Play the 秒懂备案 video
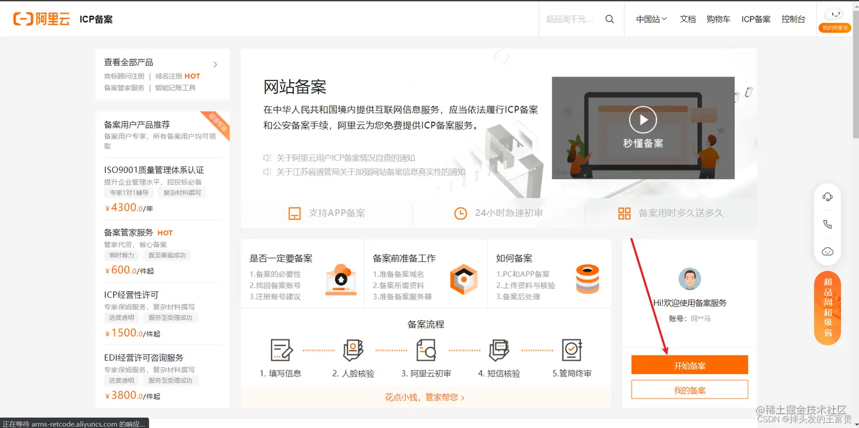859x428 pixels. pyautogui.click(x=643, y=119)
